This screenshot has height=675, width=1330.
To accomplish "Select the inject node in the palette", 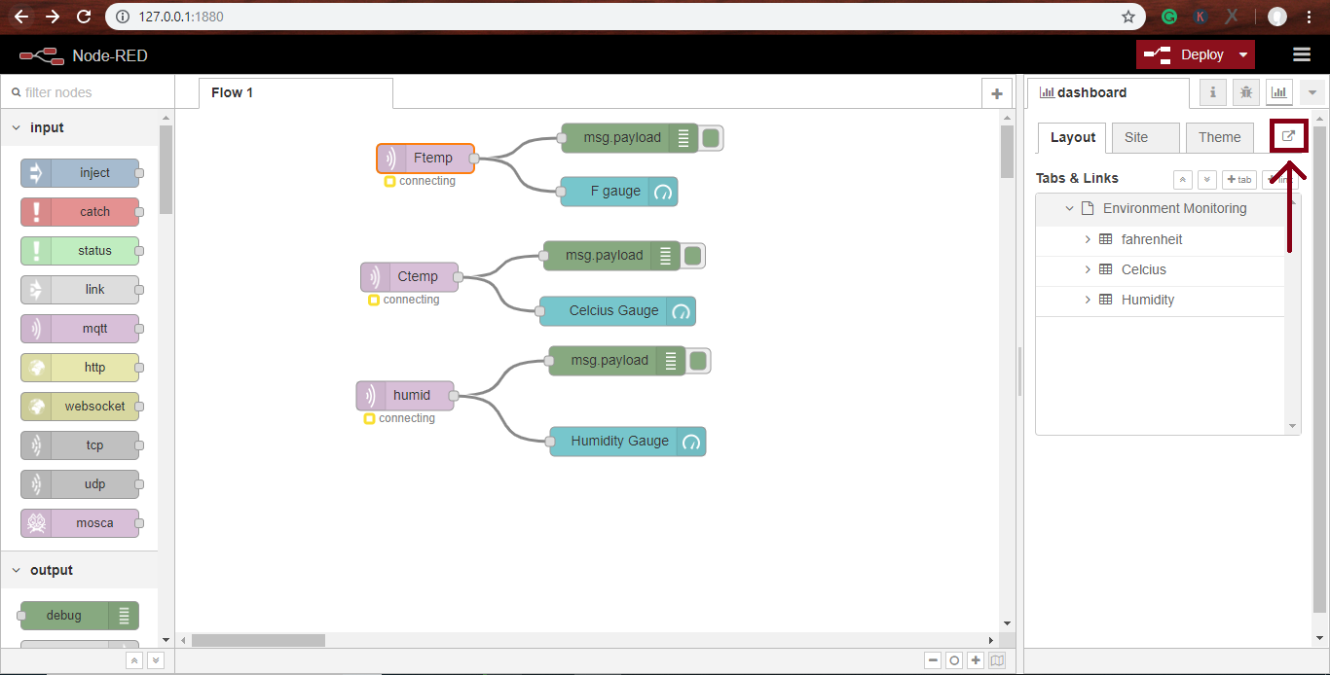I will click(80, 173).
